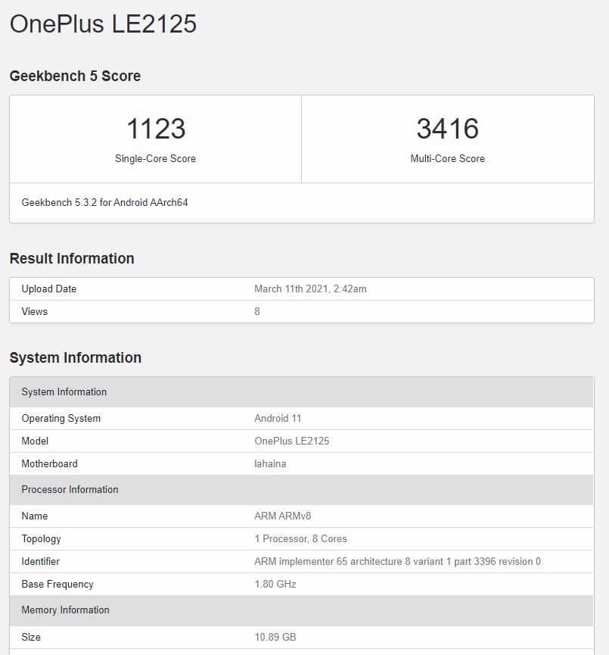Screen dimensions: 609x655
Task: Click the 1 Processor, 8 Cores topology value
Action: tap(300, 539)
